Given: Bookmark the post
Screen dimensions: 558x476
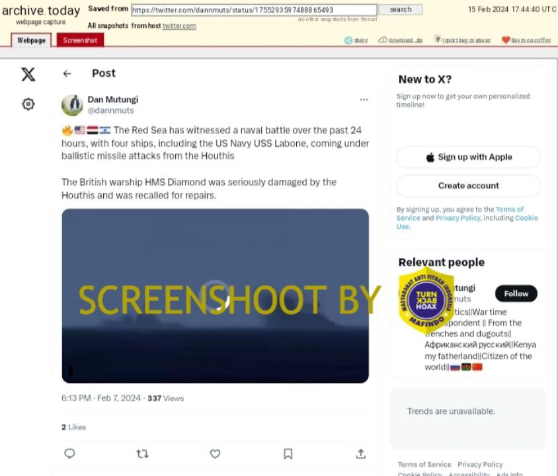Looking at the screenshot, I should pos(288,454).
